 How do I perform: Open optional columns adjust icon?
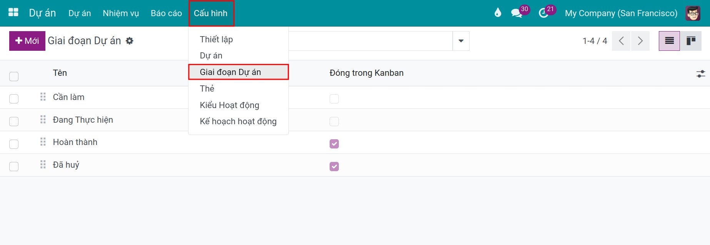tap(701, 73)
